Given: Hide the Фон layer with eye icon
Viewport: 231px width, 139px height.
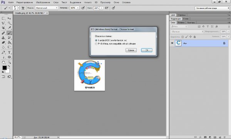Looking at the screenshot, I should click(x=172, y=43).
